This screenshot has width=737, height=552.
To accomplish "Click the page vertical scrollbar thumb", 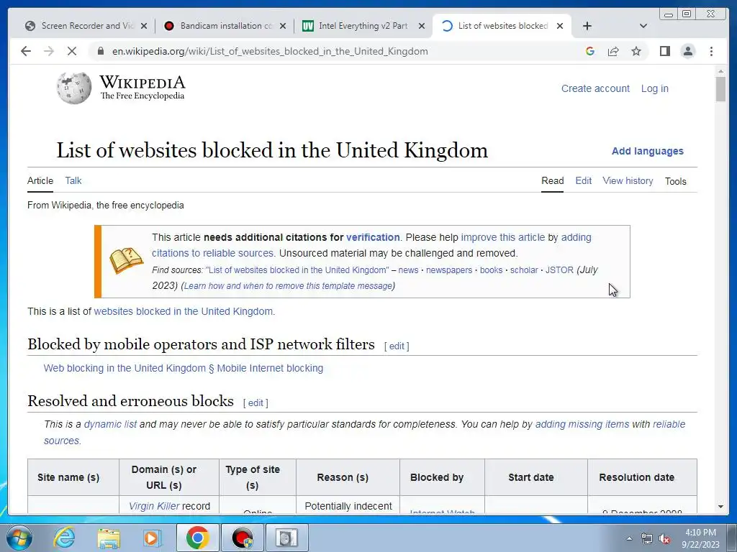I will pos(720,88).
